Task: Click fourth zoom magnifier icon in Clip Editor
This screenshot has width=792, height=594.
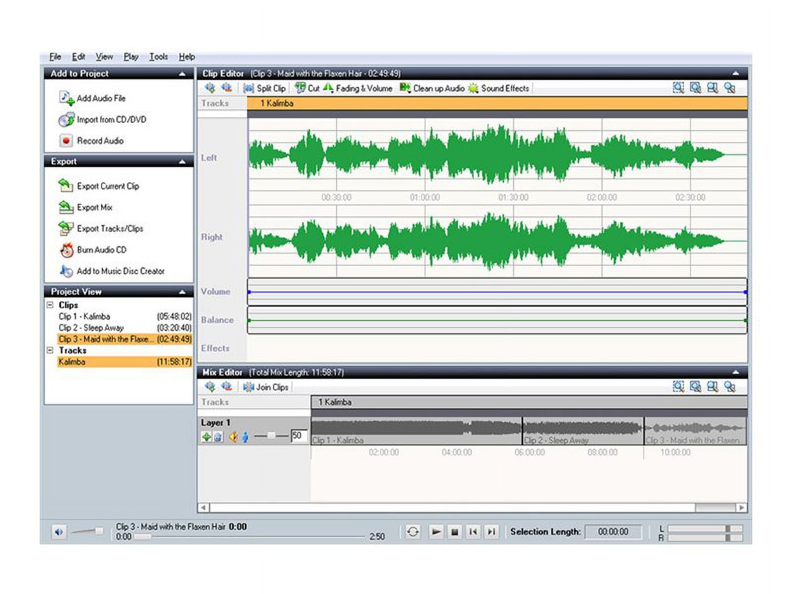Action: pyautogui.click(x=730, y=88)
